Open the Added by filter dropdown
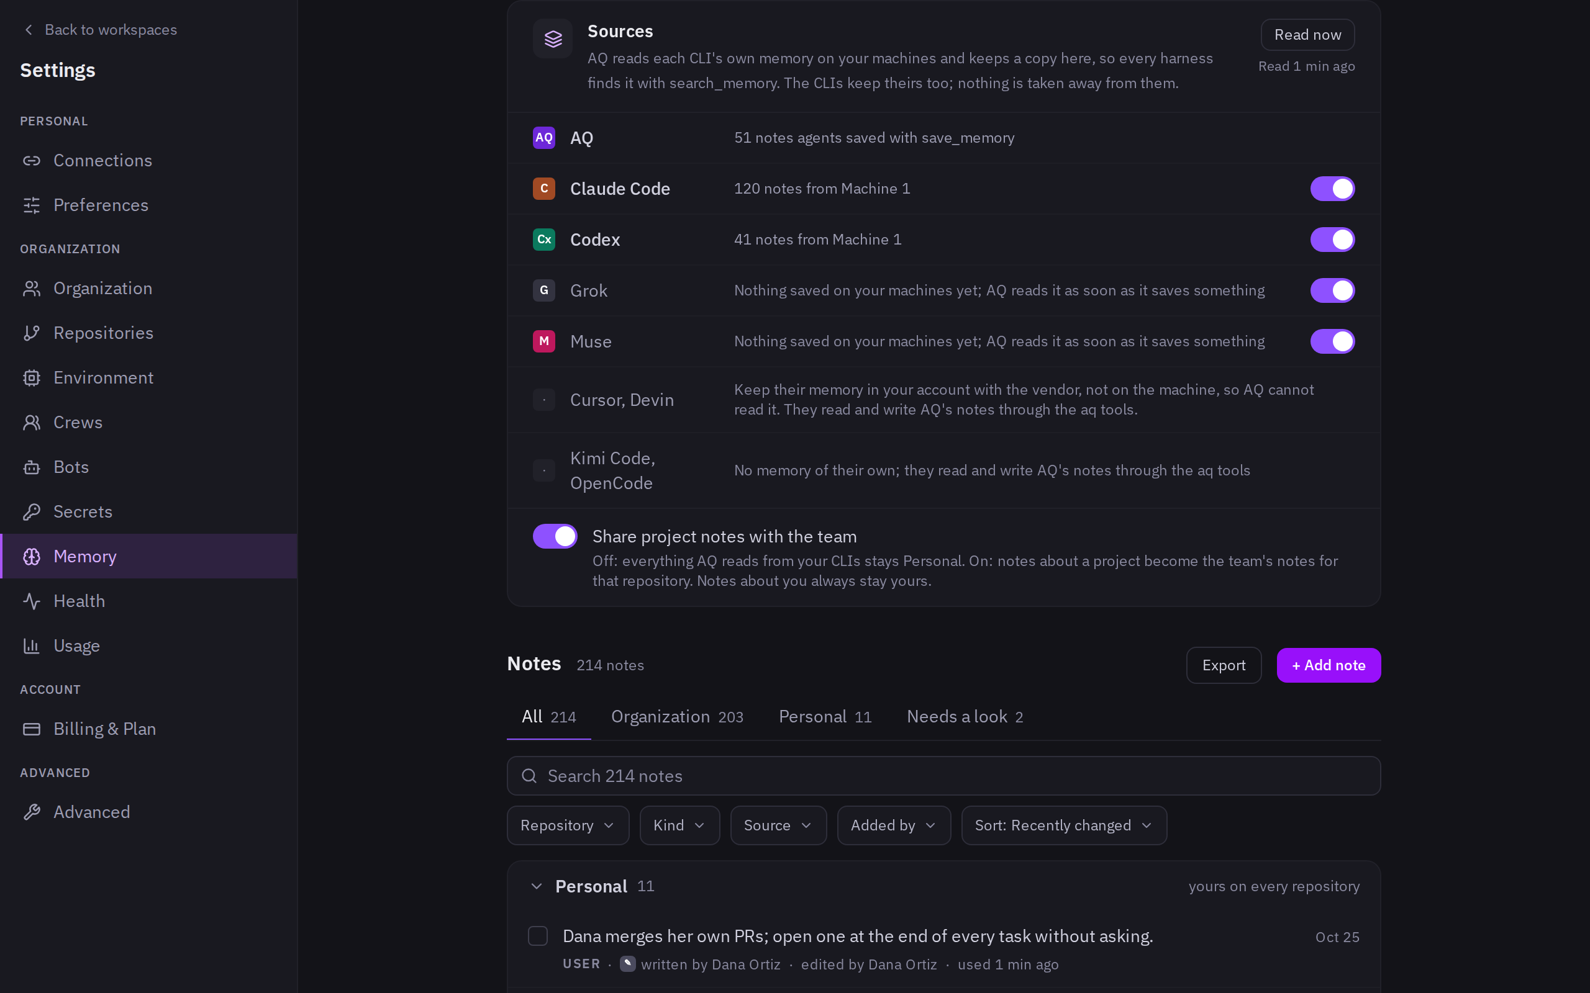 click(x=894, y=825)
